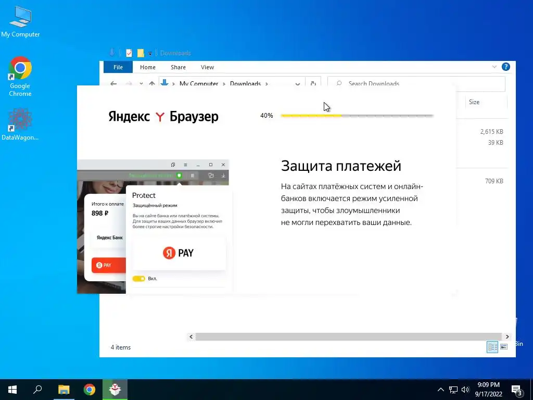Switch to the Home ribbon tab
Screen dimensions: 533x400
(147, 67)
